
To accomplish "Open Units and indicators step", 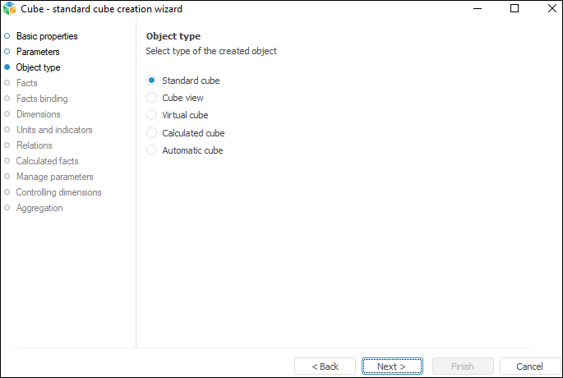I will [x=54, y=130].
